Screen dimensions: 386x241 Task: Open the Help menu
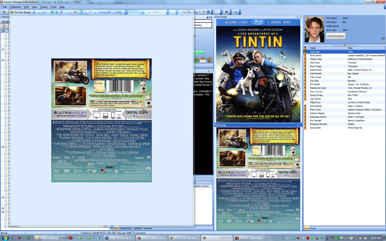click(x=62, y=7)
